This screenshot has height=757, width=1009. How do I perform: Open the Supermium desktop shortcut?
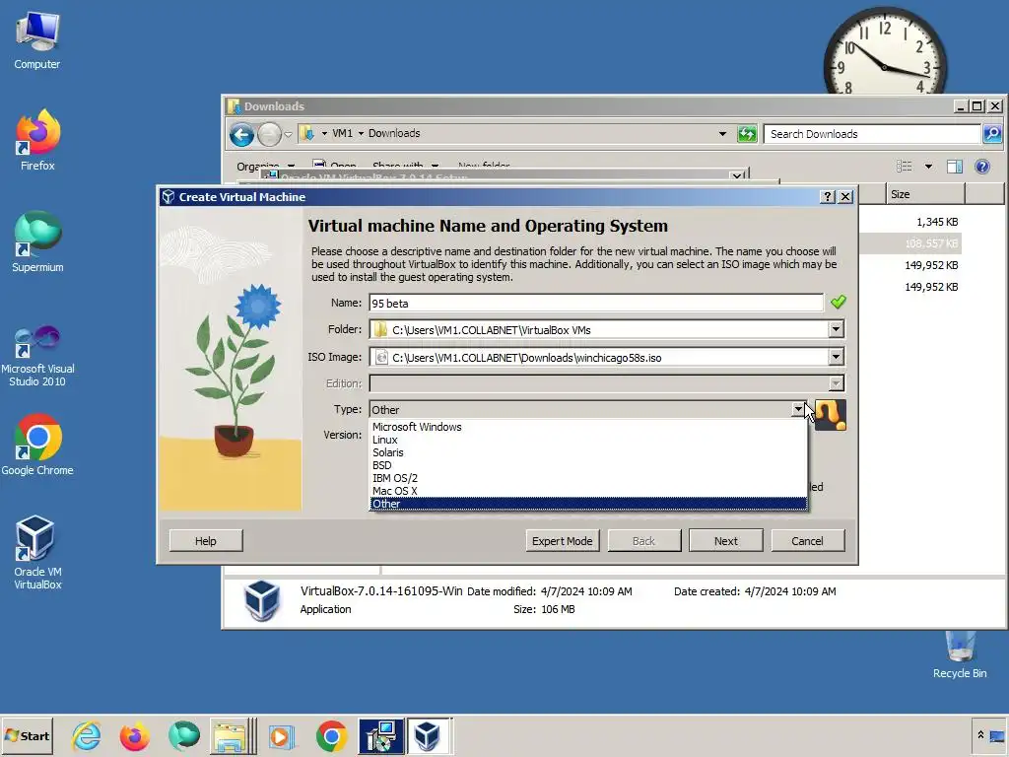click(x=37, y=242)
